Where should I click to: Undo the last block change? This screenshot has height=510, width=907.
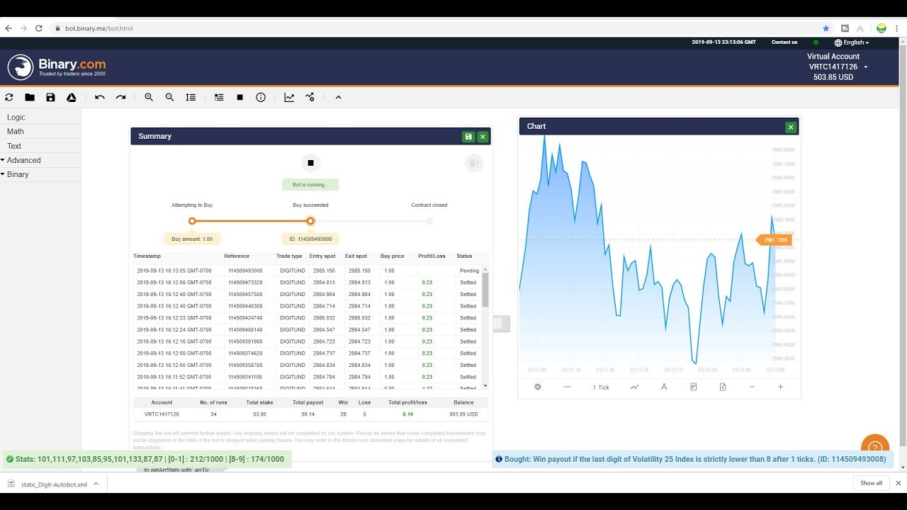[x=100, y=98]
